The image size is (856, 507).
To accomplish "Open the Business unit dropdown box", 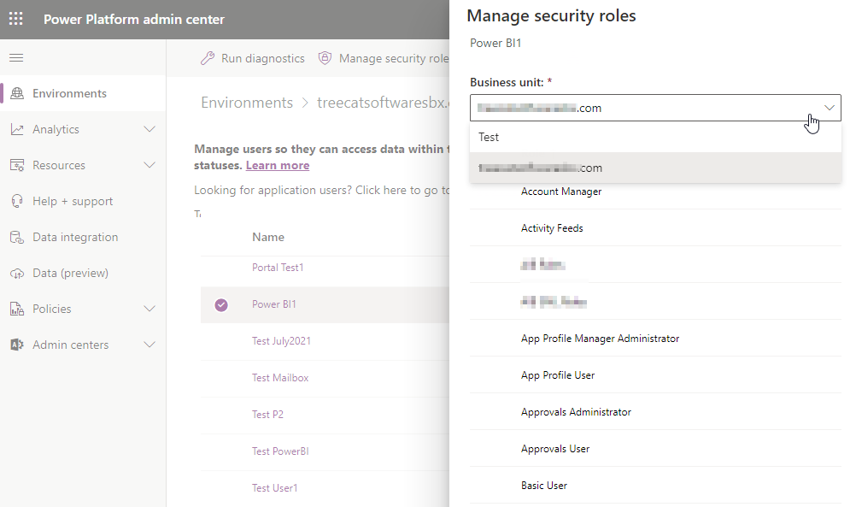I will click(655, 108).
